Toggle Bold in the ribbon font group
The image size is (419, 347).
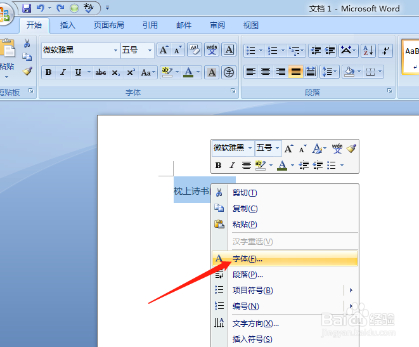pos(48,72)
